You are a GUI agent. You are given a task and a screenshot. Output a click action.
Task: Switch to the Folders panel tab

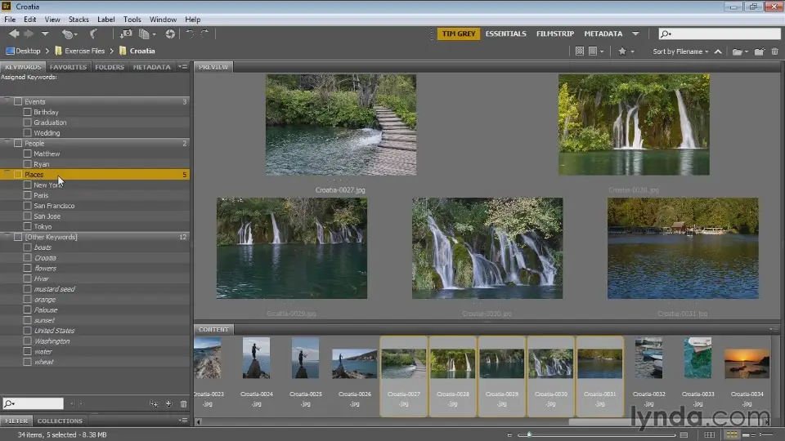click(109, 67)
